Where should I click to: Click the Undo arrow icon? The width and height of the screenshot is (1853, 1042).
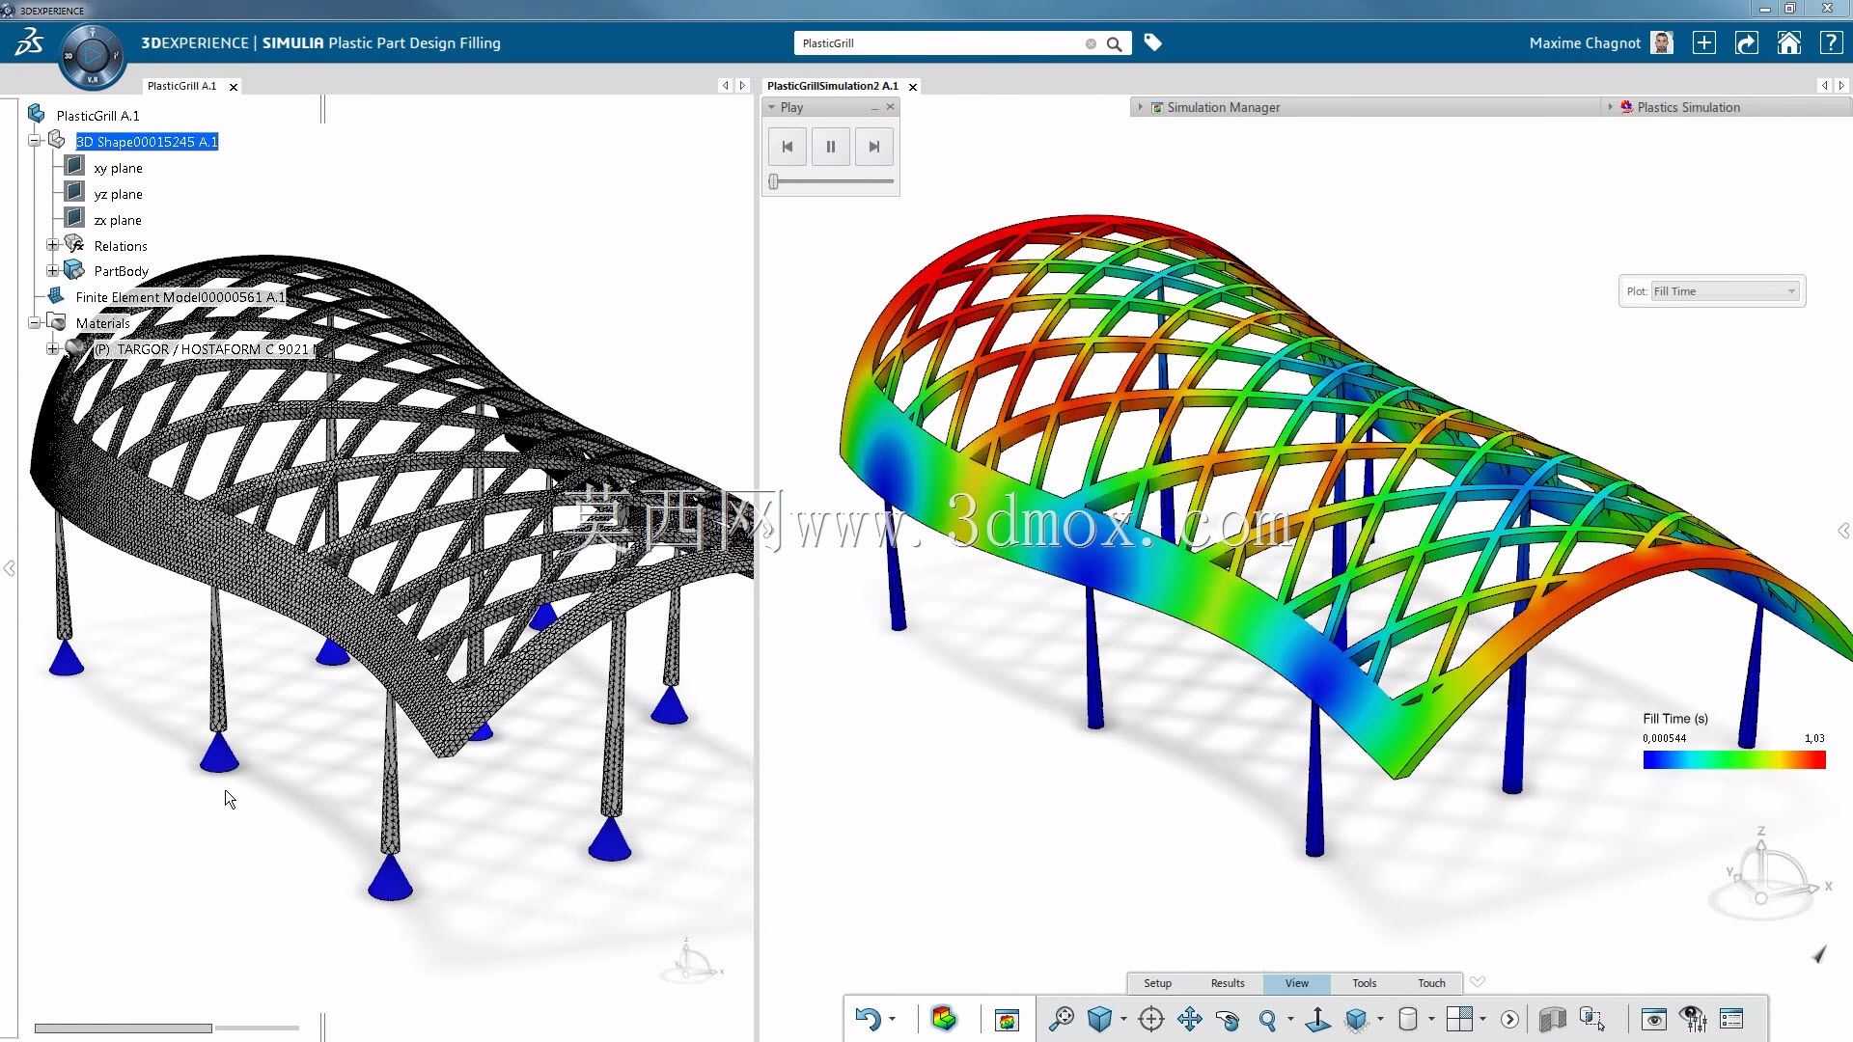pyautogui.click(x=867, y=1019)
